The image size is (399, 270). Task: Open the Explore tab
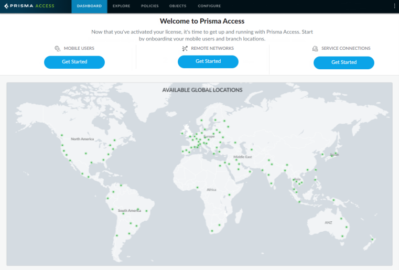(122, 6)
